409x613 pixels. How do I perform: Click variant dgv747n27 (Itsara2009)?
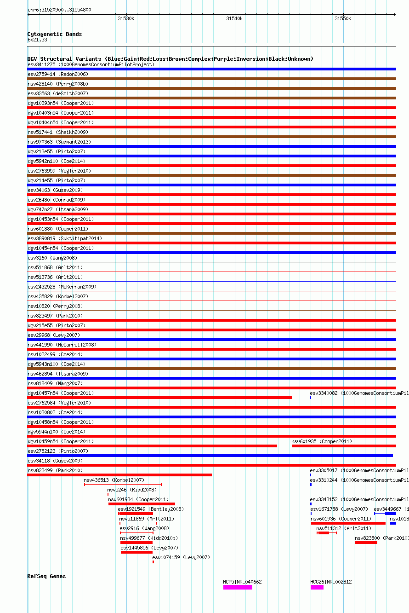click(x=58, y=209)
